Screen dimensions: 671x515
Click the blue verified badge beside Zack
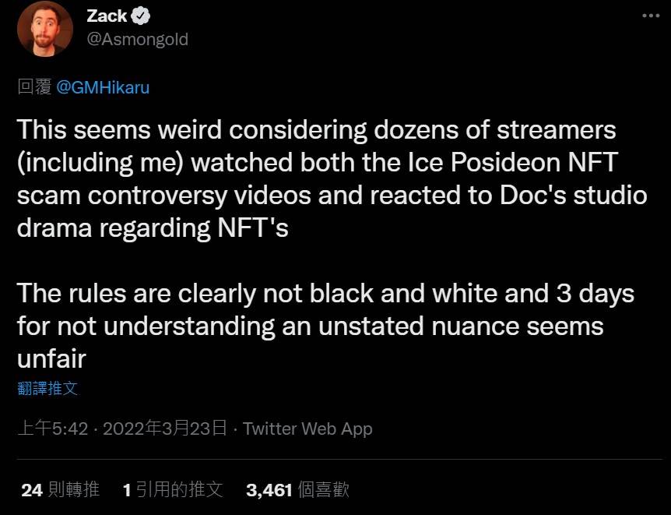coord(142,16)
